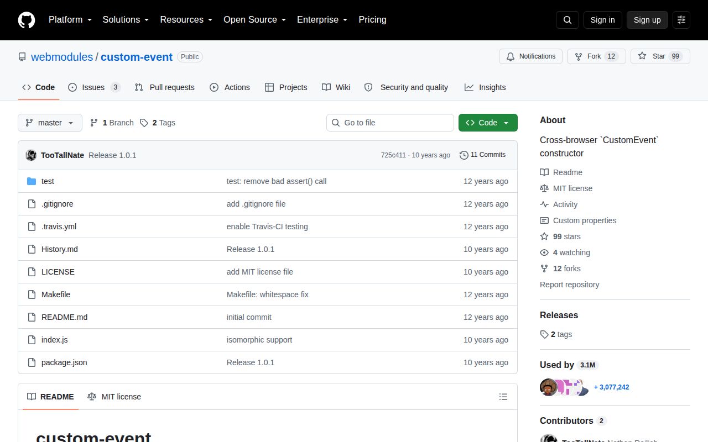The image size is (708, 442).
Task: Open commit 'test: remove bad assert() call'
Action: (x=277, y=181)
